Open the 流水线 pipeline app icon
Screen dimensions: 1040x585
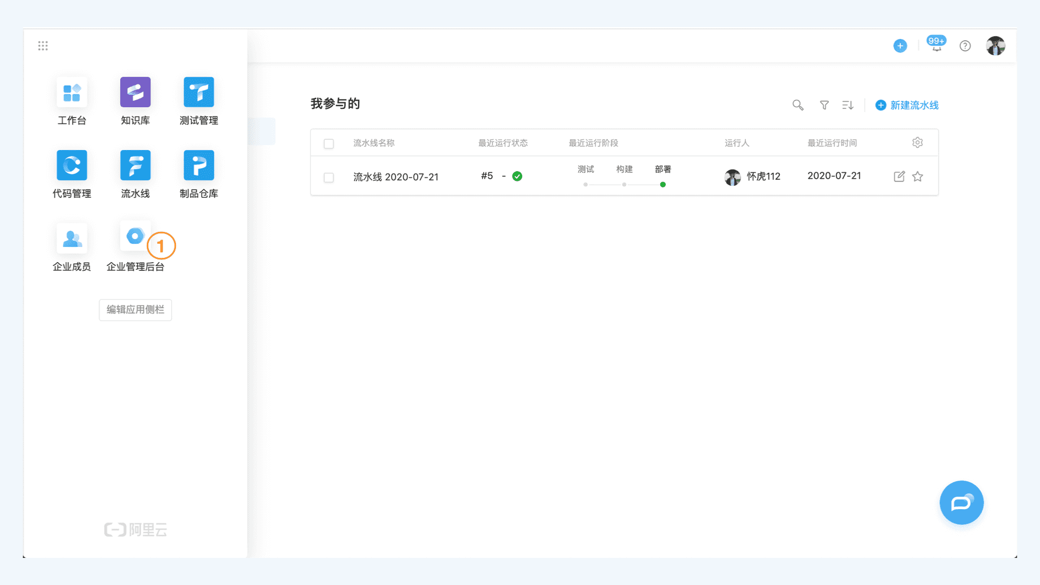pyautogui.click(x=135, y=166)
